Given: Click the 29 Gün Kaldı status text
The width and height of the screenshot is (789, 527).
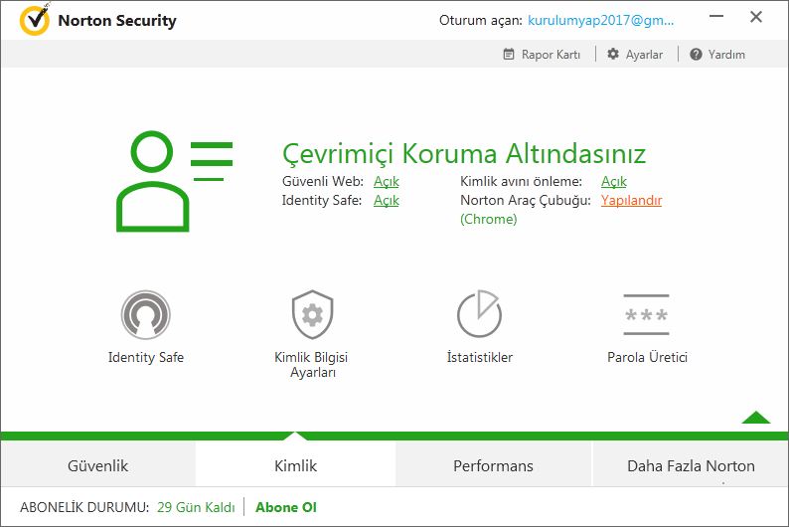Looking at the screenshot, I should tap(196, 507).
